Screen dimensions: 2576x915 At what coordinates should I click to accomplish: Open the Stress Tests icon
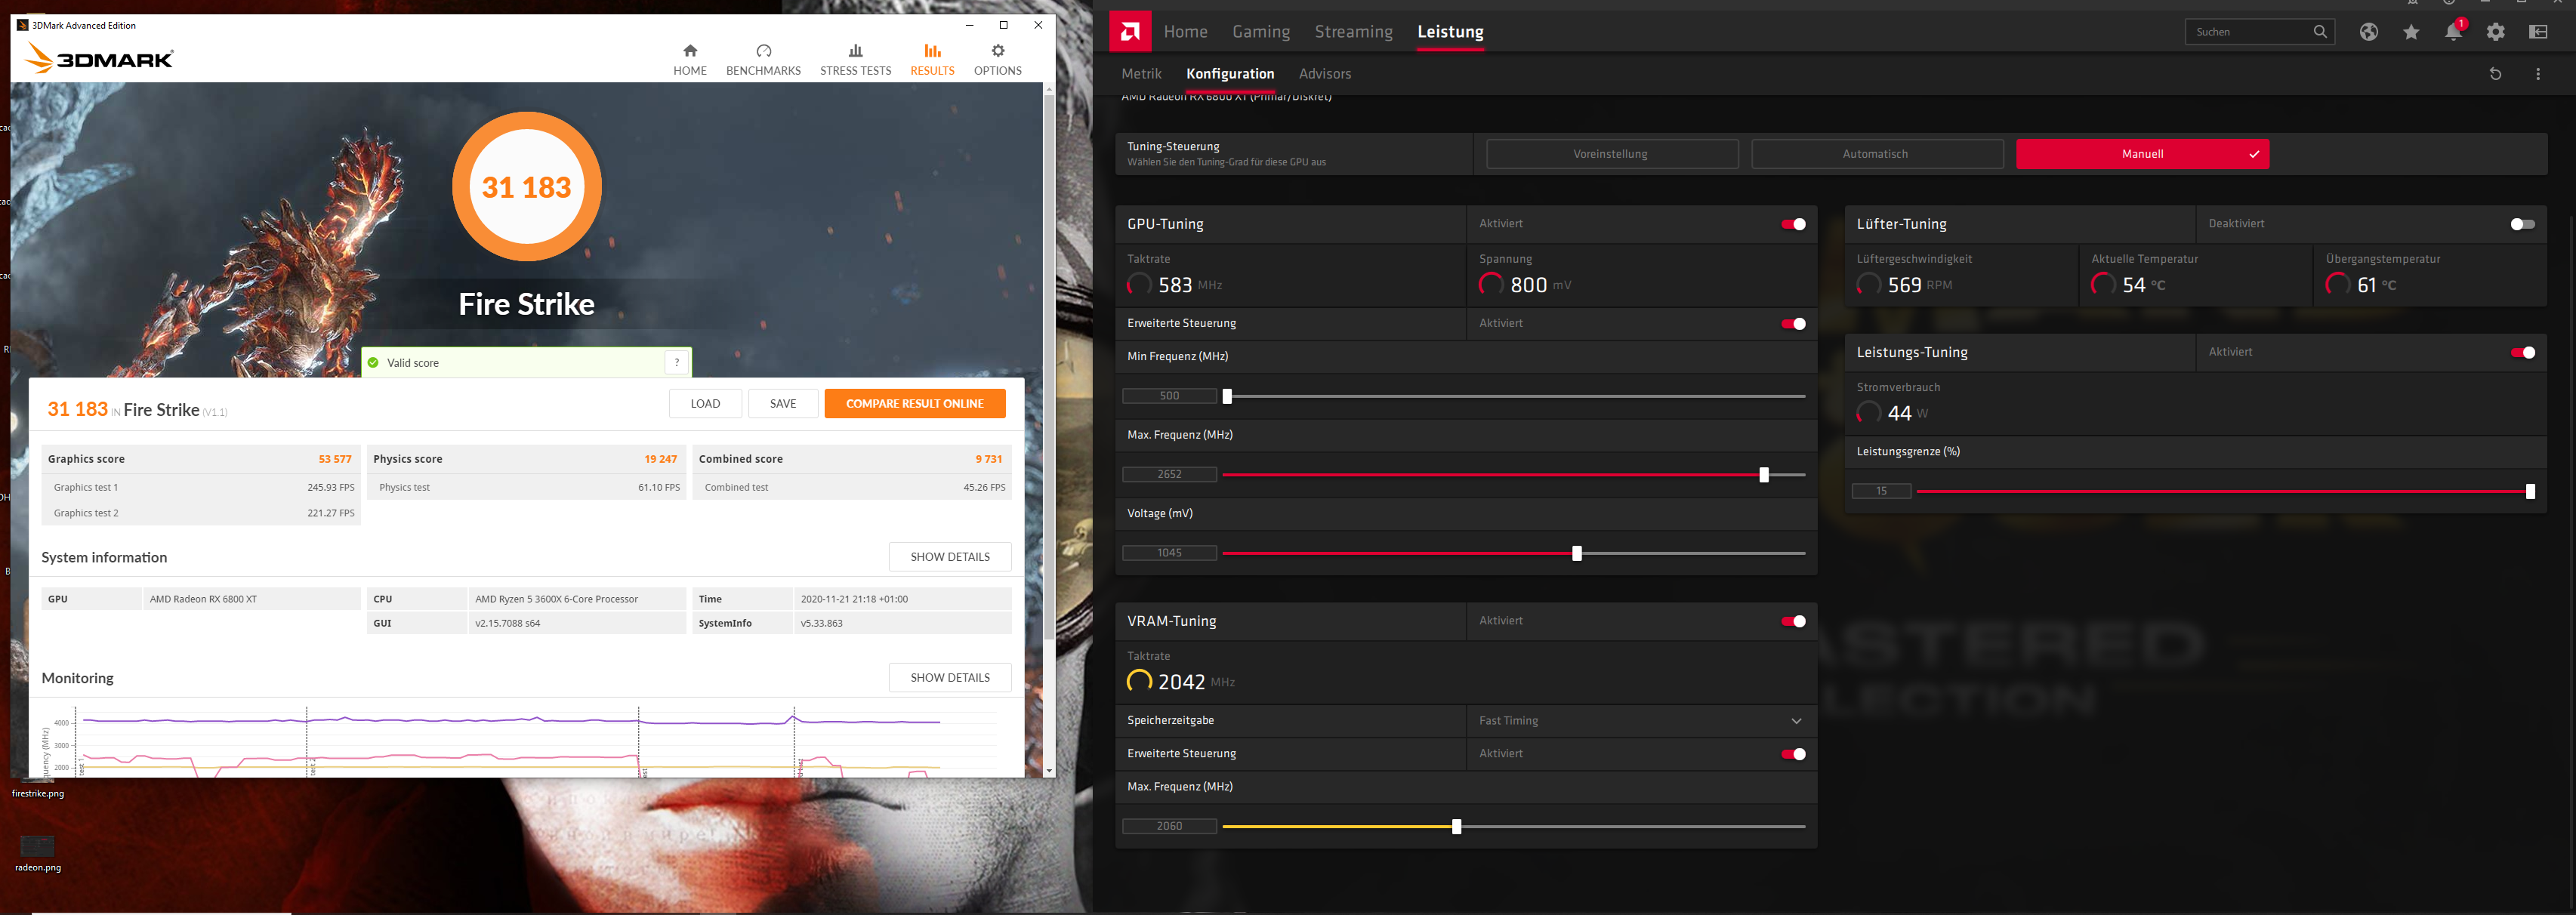point(855,51)
